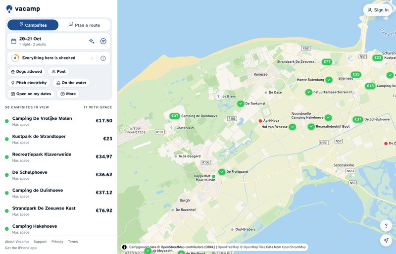The image size is (396, 254).
Task: Click the De Rozenhof grey marker
Action: 172,210
